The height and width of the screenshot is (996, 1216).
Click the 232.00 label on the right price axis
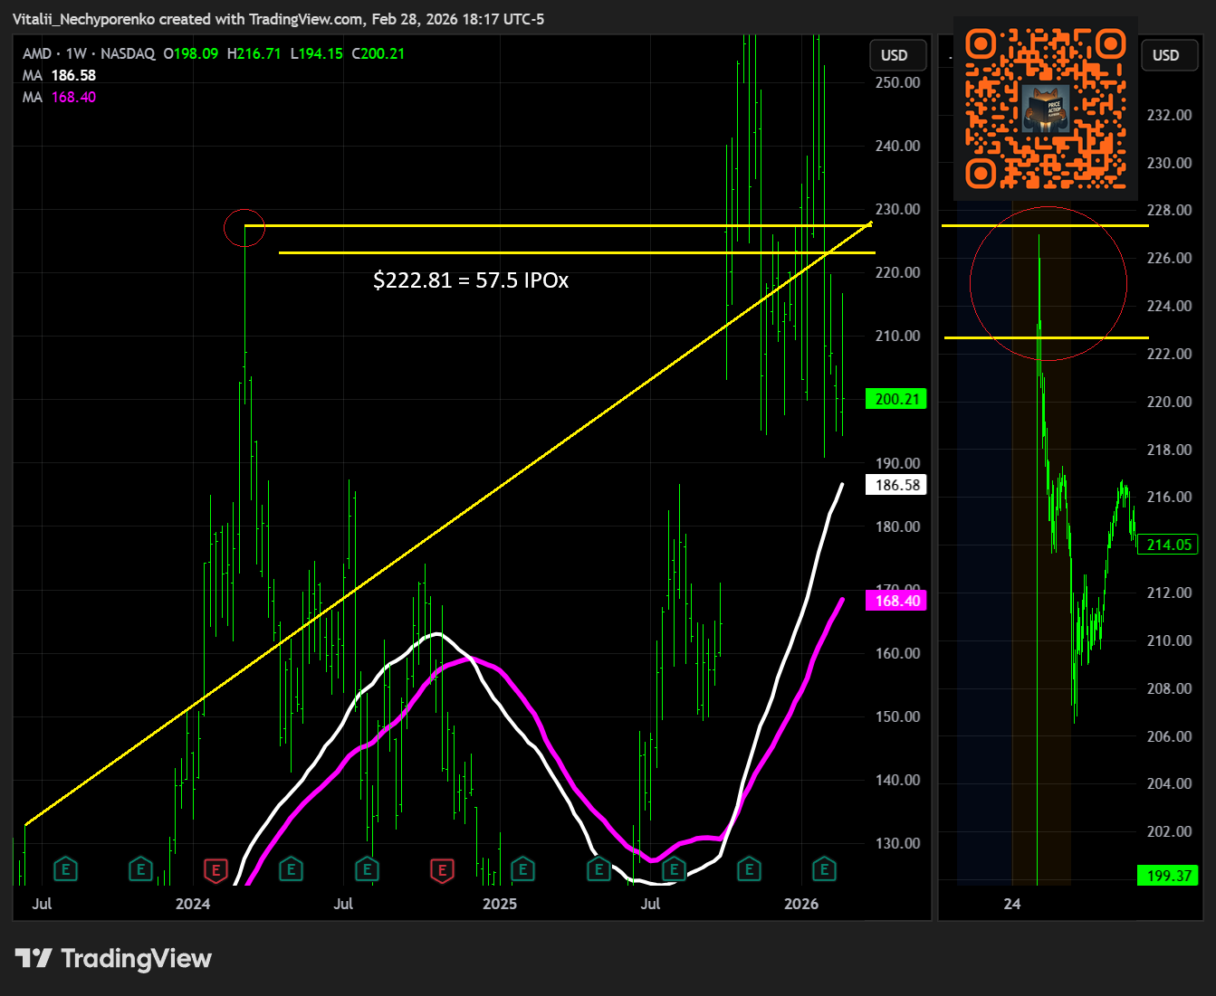(1169, 115)
